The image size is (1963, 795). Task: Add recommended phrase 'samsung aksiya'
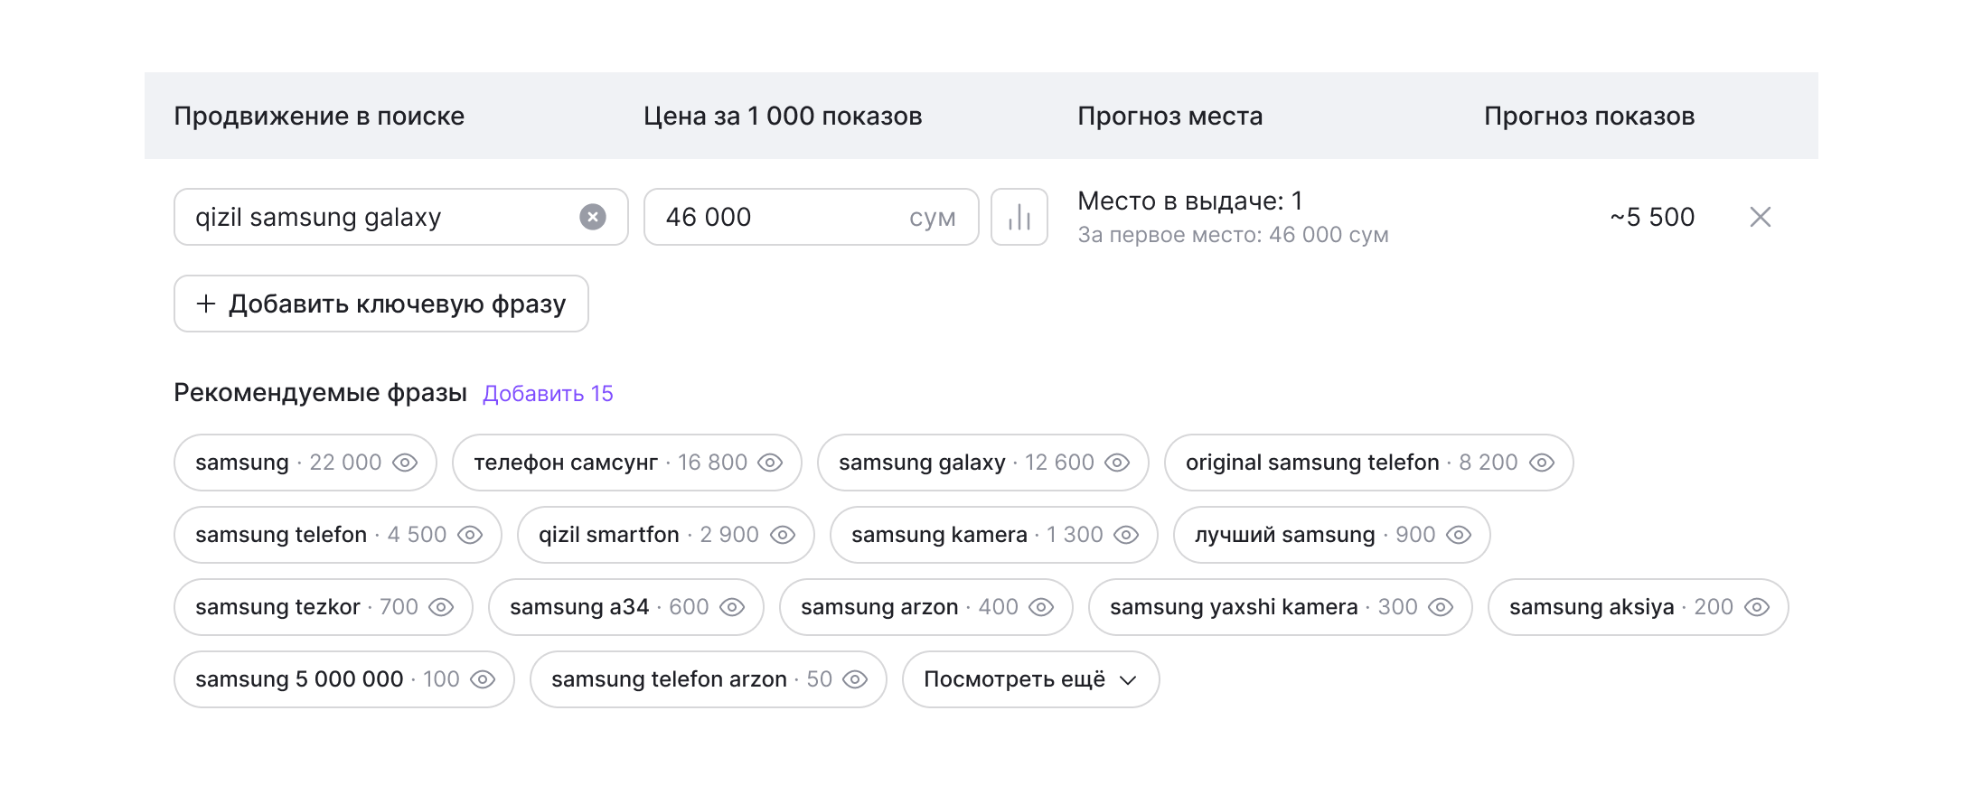click(x=1639, y=607)
